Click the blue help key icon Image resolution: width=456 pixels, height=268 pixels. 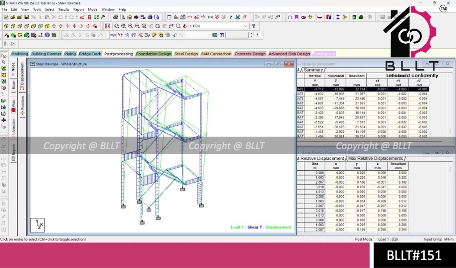254,26
